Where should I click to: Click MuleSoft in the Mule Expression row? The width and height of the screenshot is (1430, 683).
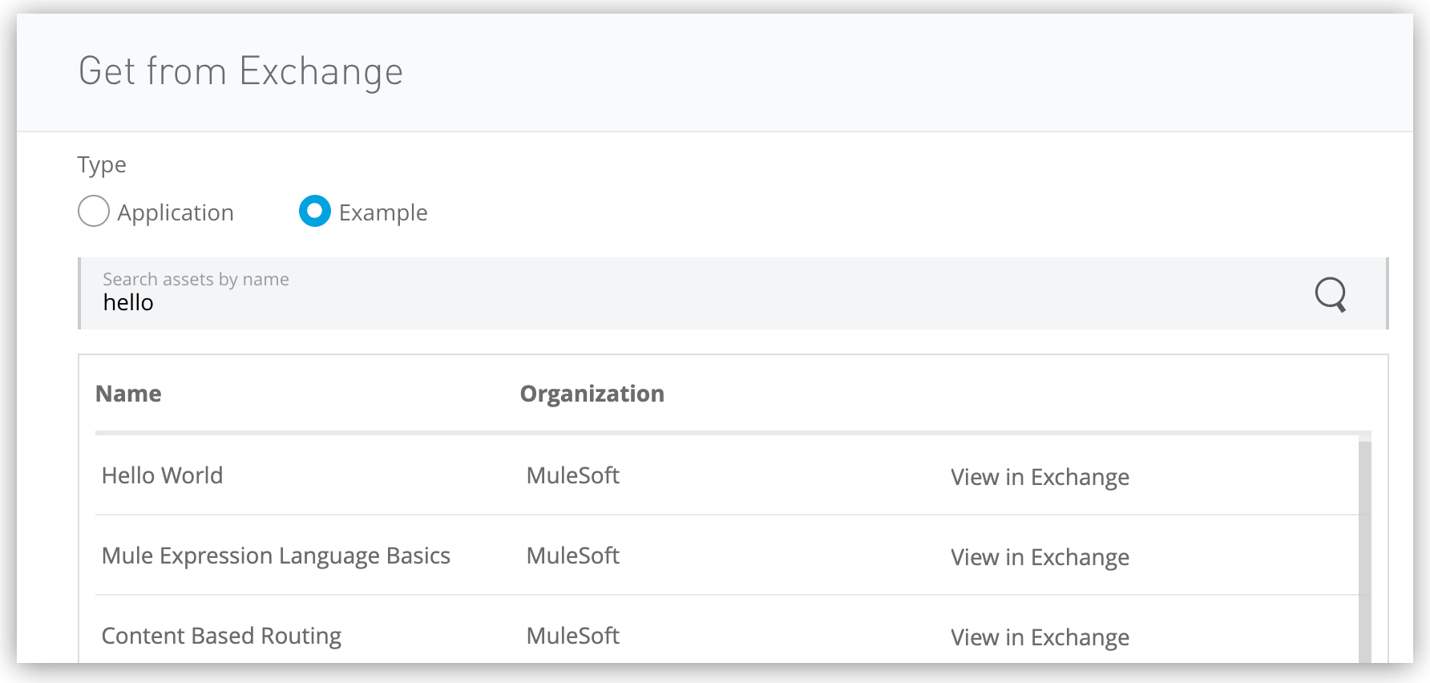(x=572, y=556)
